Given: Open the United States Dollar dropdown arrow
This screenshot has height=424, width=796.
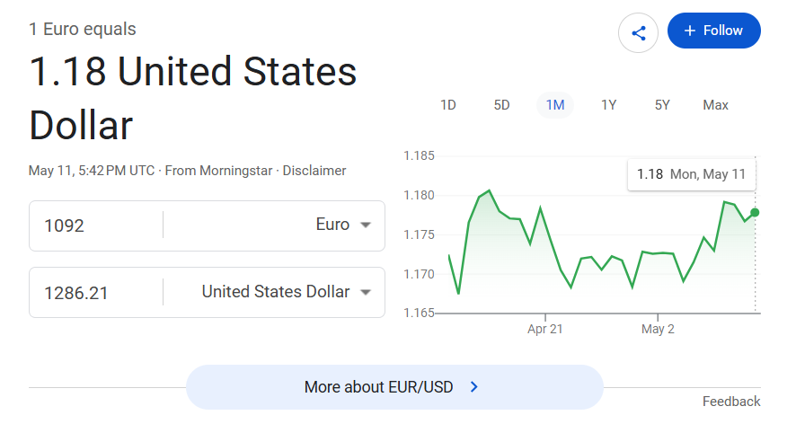Looking at the screenshot, I should coord(366,292).
